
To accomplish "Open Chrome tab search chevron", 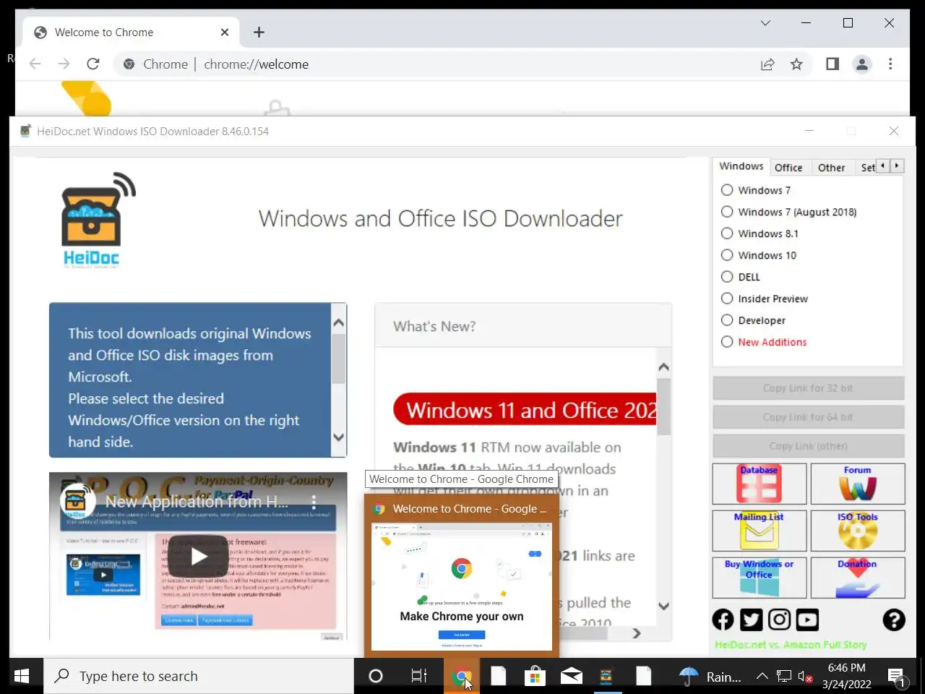I will click(765, 23).
